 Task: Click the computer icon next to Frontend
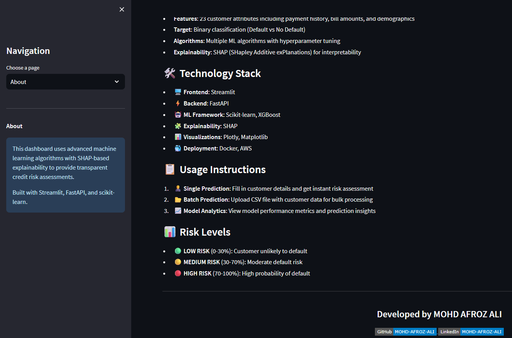178,92
